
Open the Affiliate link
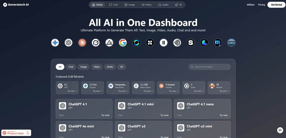[x=251, y=5]
